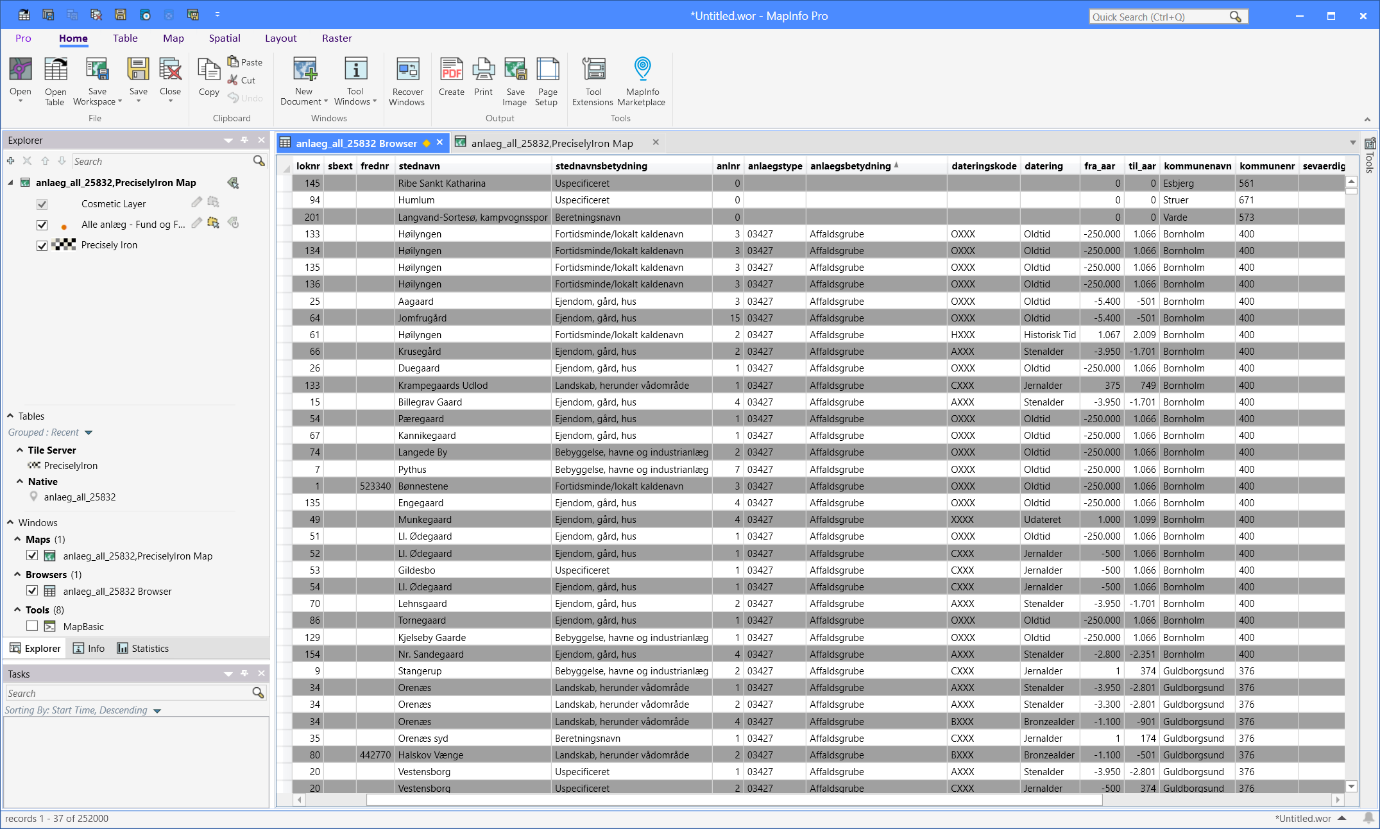The height and width of the screenshot is (829, 1380).
Task: Enable the MapBasic tool checkbox
Action: (32, 626)
